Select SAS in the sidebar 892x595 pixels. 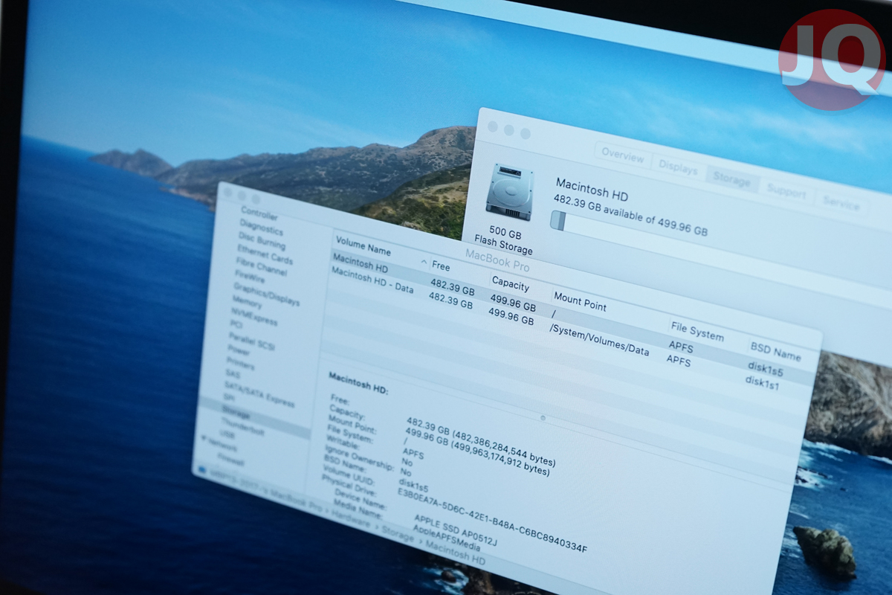pyautogui.click(x=232, y=373)
